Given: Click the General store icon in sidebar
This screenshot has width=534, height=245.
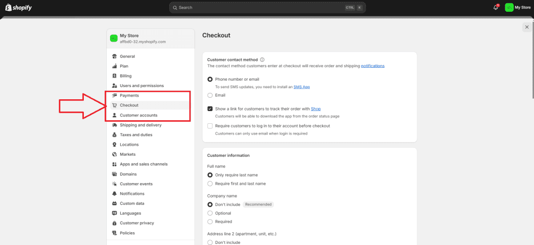Looking at the screenshot, I should click(114, 57).
